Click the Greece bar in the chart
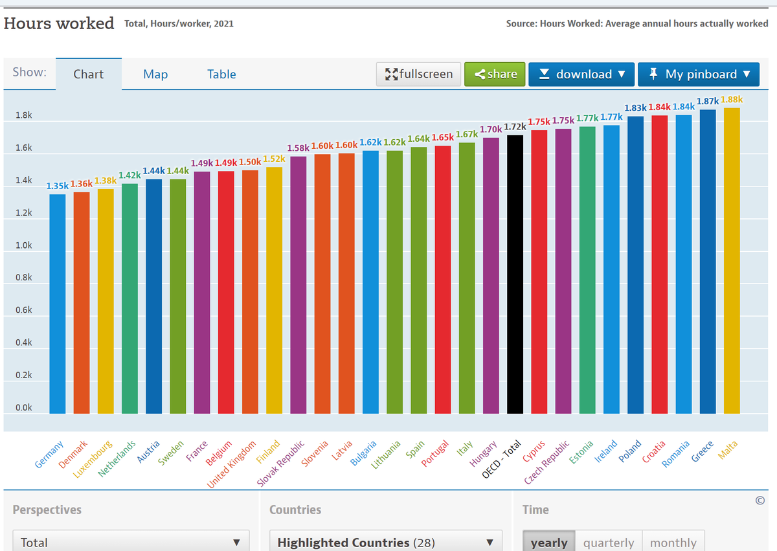Screen dimensions: 777x551 708,262
